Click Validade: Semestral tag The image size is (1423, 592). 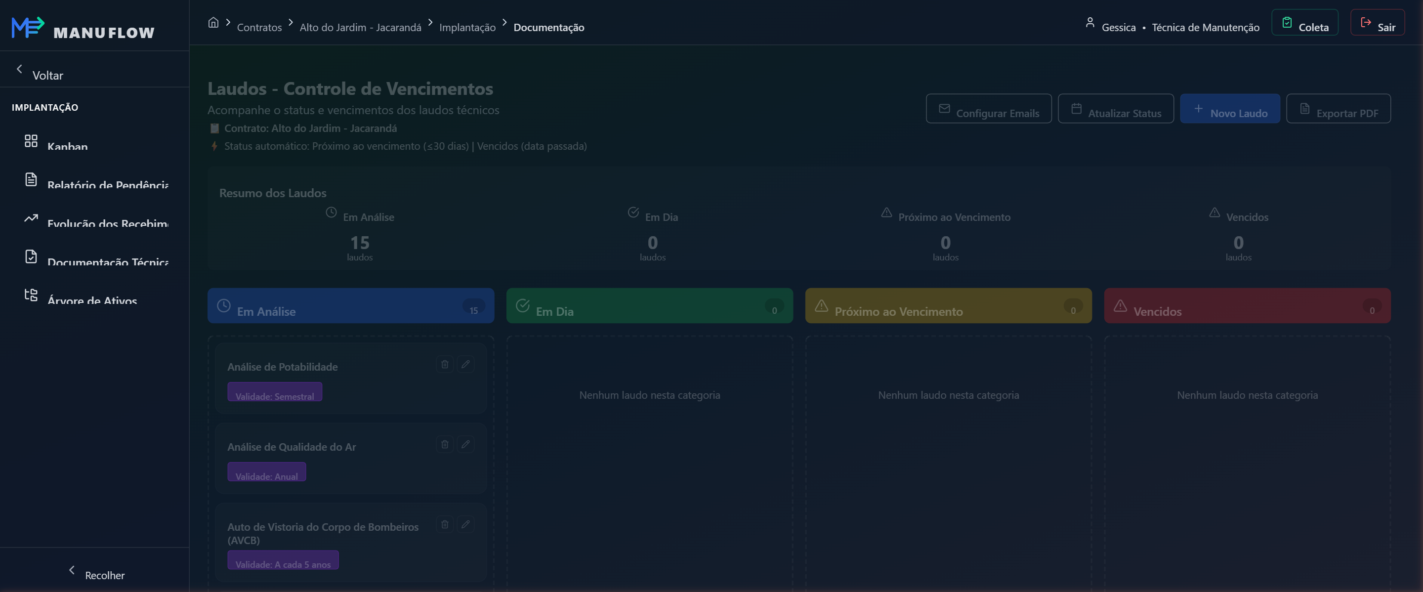pos(275,392)
